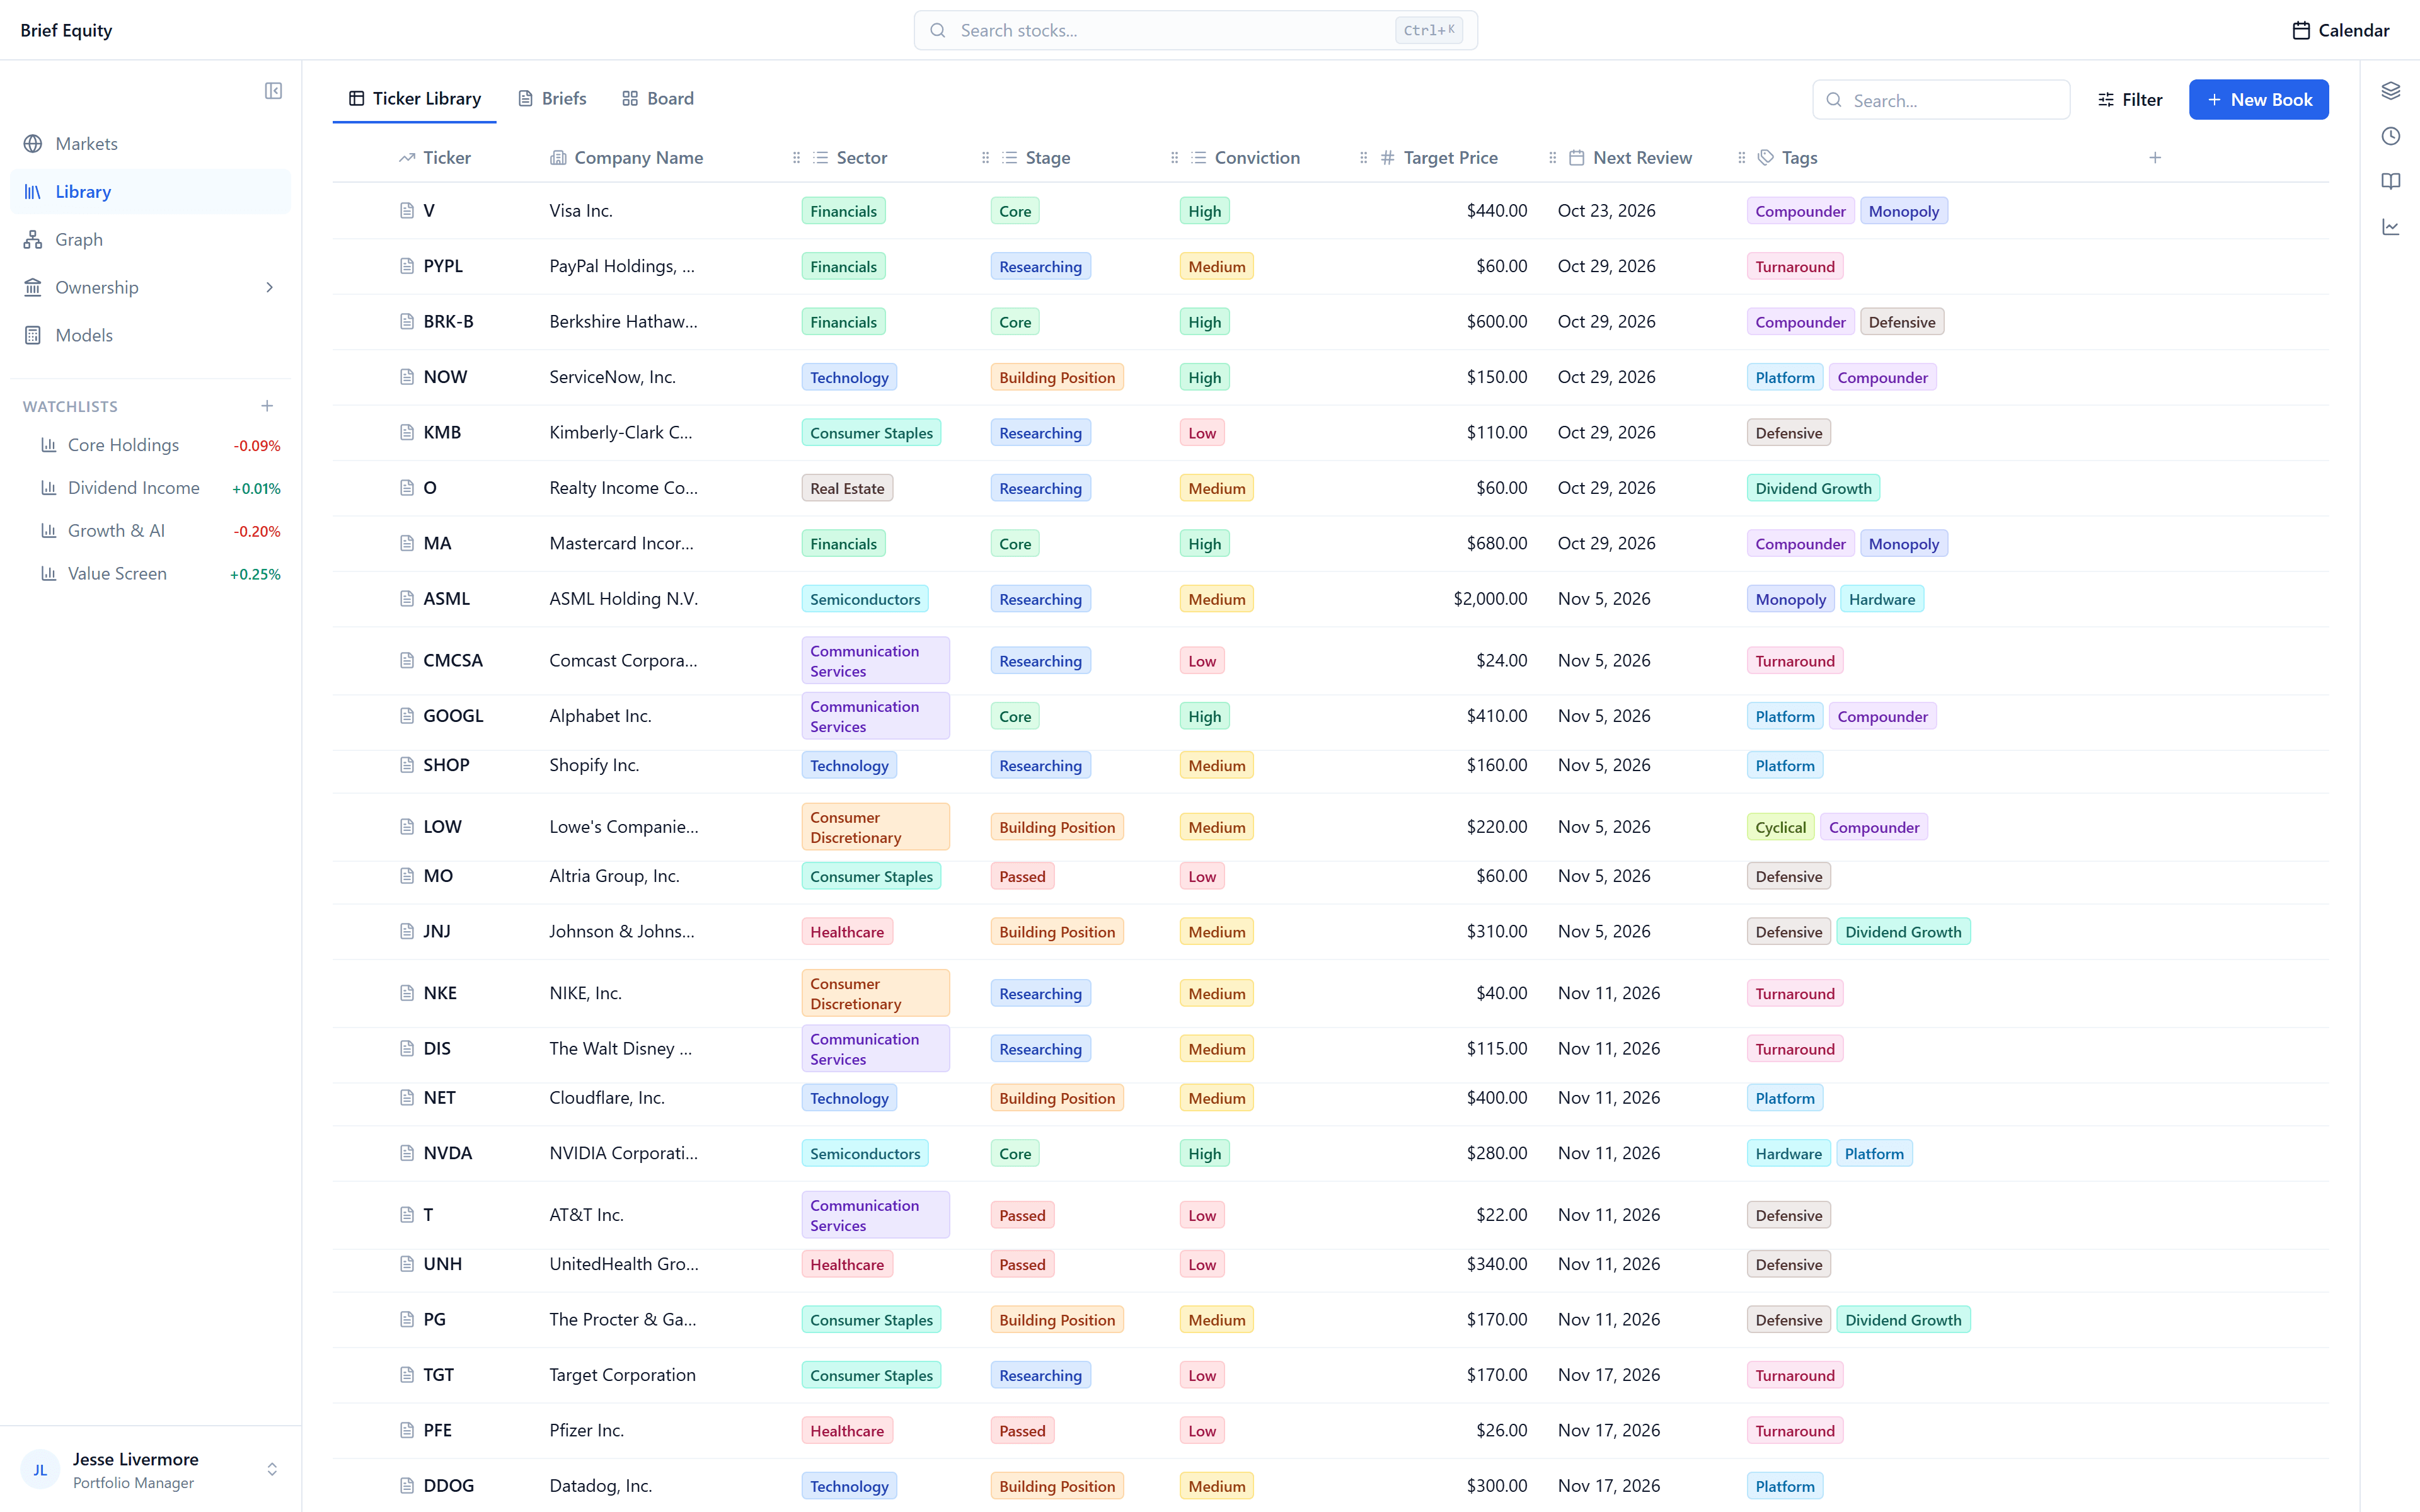Open the layers icon in right rail
The height and width of the screenshot is (1512, 2420).
[2390, 91]
